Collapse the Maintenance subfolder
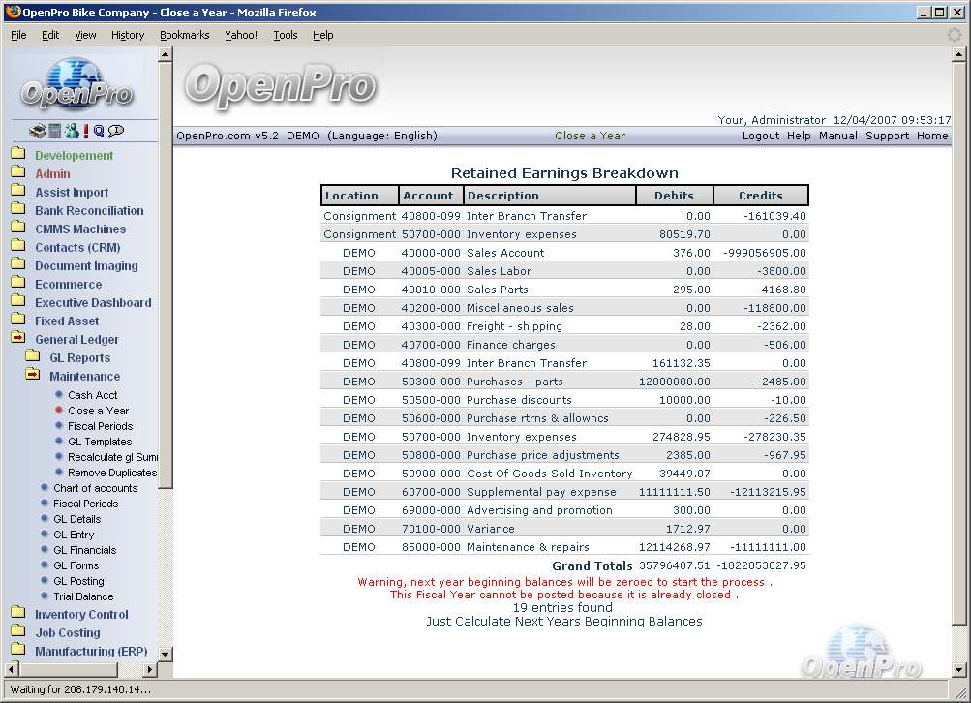The width and height of the screenshot is (971, 703). click(x=33, y=376)
